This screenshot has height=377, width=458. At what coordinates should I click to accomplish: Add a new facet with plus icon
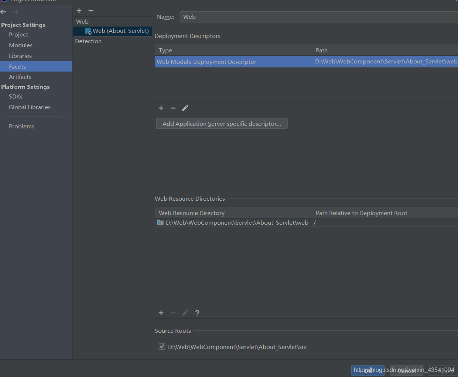pos(79,11)
